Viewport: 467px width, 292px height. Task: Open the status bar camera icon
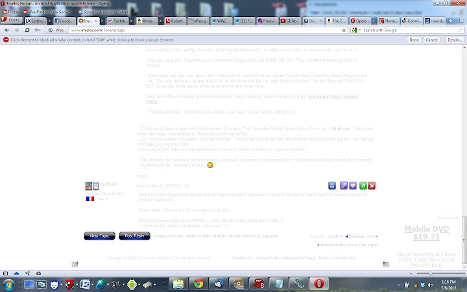coord(38,273)
